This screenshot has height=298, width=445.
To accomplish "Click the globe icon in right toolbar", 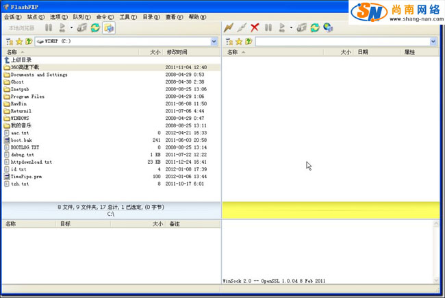I will pos(328,28).
